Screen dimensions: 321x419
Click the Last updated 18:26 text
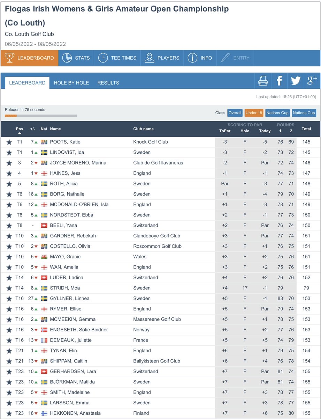tap(286, 97)
